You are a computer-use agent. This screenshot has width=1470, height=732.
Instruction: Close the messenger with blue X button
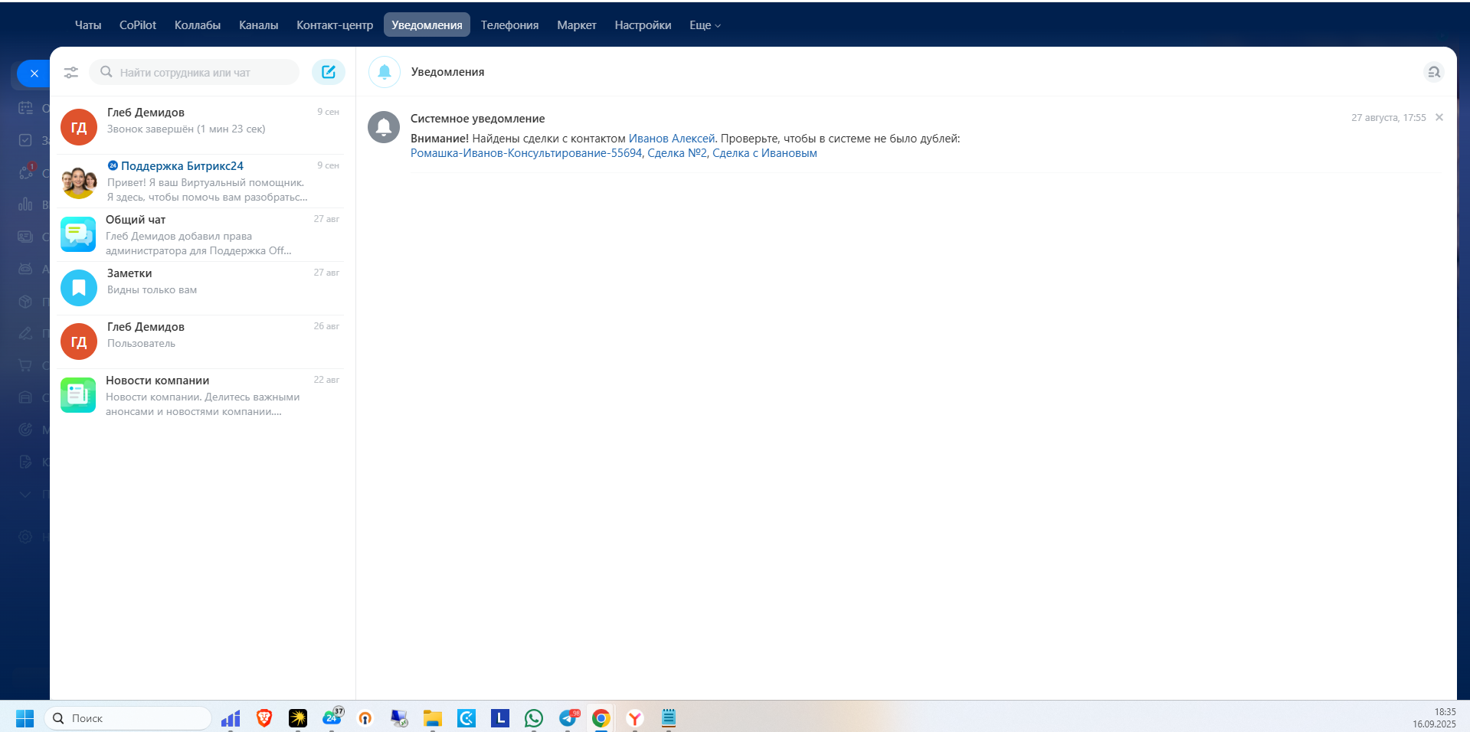click(x=34, y=74)
